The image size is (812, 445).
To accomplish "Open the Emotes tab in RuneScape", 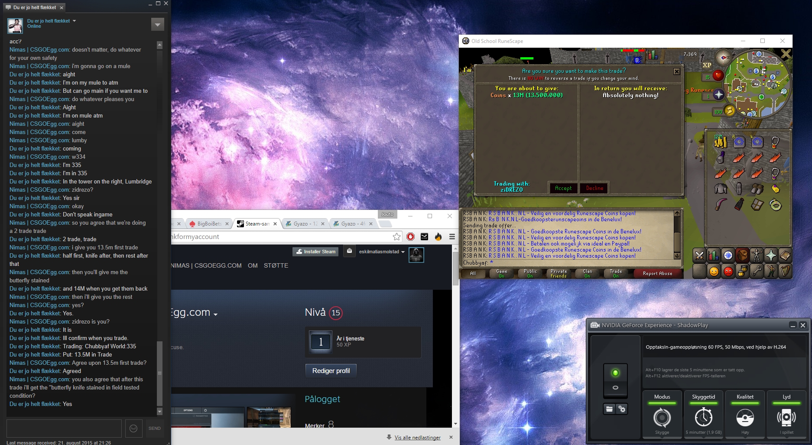I will click(771, 272).
